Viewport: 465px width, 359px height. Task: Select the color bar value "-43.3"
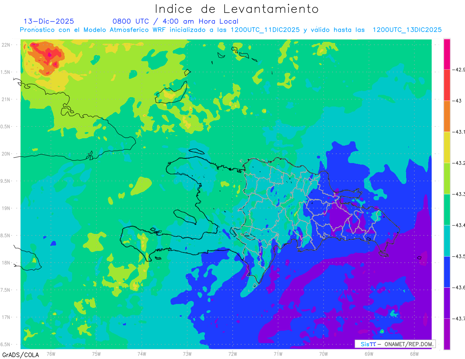coord(459,194)
